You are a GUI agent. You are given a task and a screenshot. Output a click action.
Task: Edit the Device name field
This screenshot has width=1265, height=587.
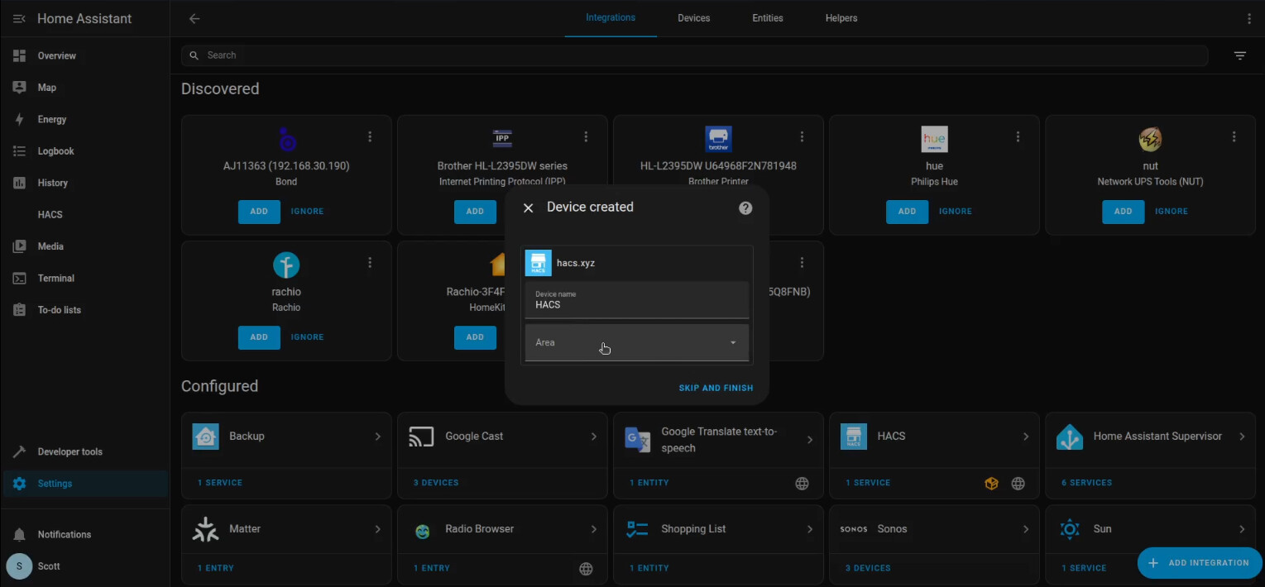click(x=637, y=299)
